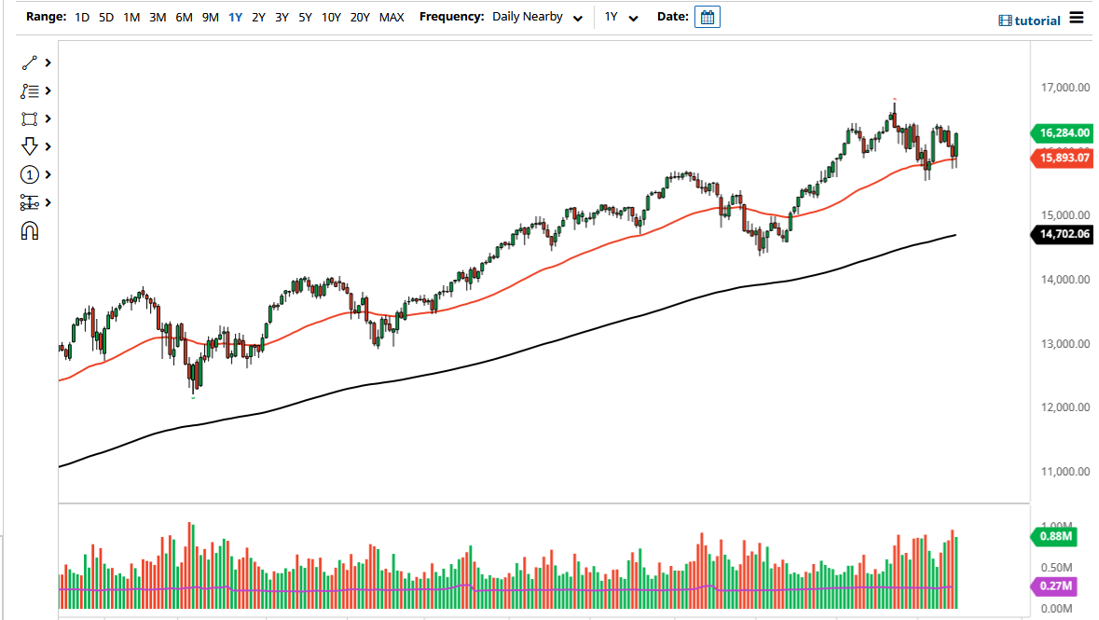The width and height of the screenshot is (1099, 620).
Task: Open the measurement tool
Action: [28, 202]
